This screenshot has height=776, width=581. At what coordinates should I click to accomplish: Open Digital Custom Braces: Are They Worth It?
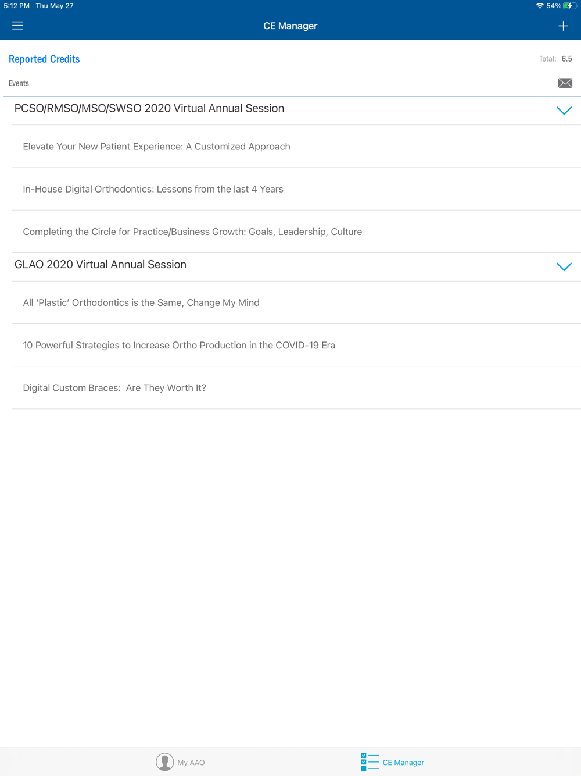point(114,387)
